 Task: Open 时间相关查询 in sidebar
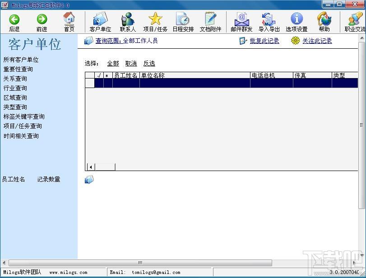[x=21, y=136]
